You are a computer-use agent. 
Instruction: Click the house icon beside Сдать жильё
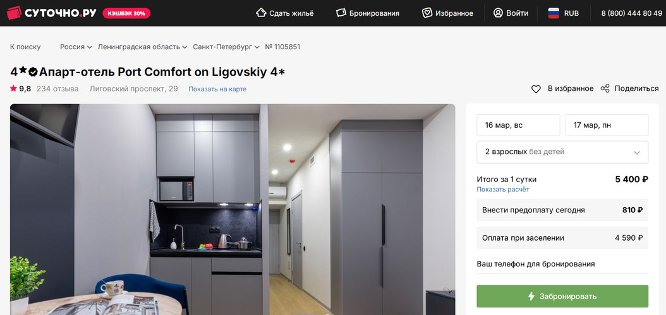click(261, 13)
